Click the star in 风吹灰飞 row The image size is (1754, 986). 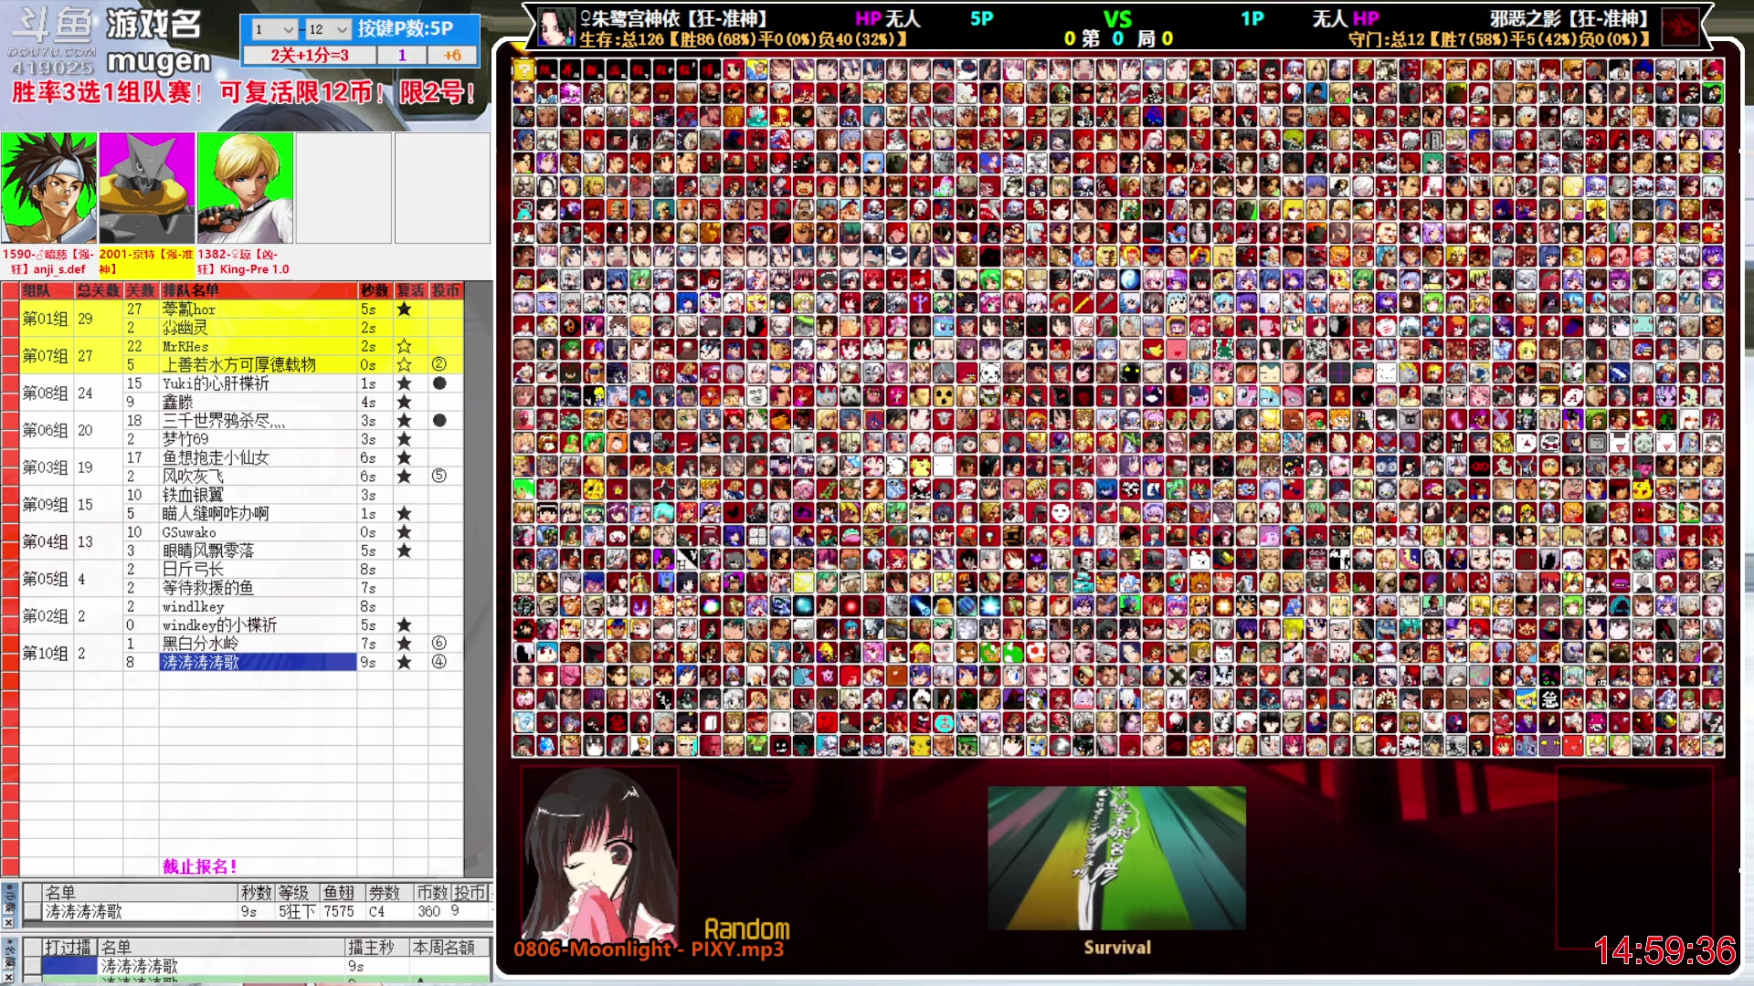[404, 477]
